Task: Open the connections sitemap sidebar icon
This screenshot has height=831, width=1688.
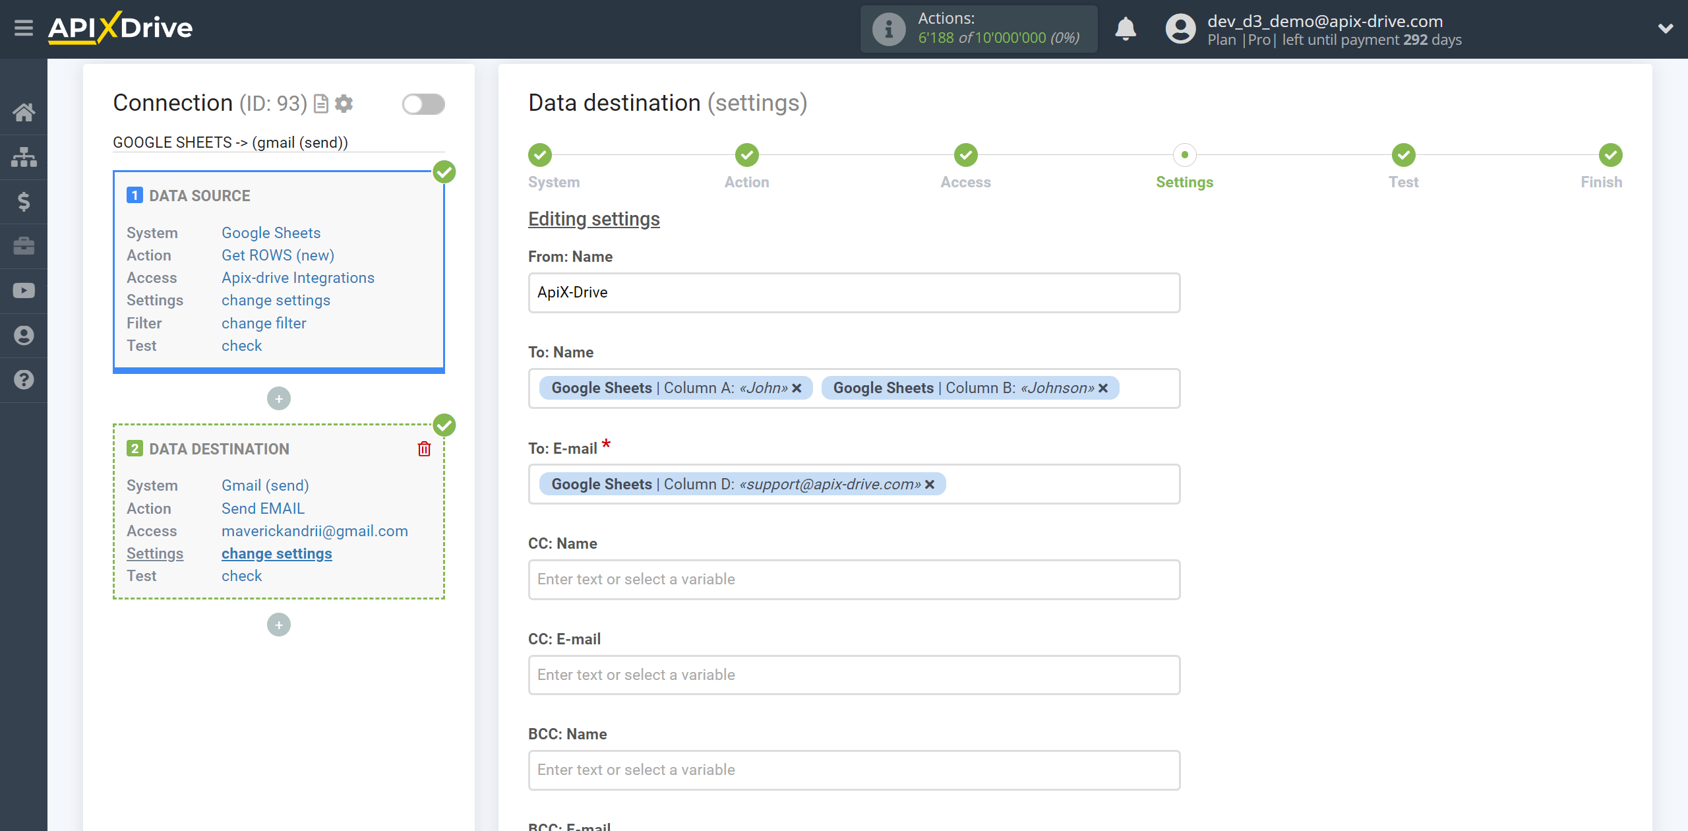Action: click(x=24, y=157)
